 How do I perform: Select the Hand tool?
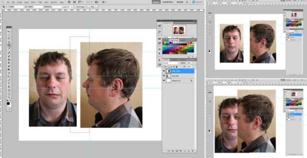9,94
